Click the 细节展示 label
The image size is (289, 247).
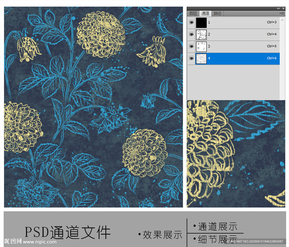[x=218, y=239]
